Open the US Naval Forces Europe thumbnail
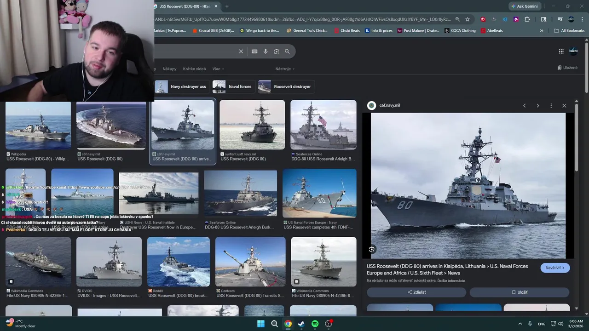Screen dimensions: 589x331 click(x=319, y=193)
